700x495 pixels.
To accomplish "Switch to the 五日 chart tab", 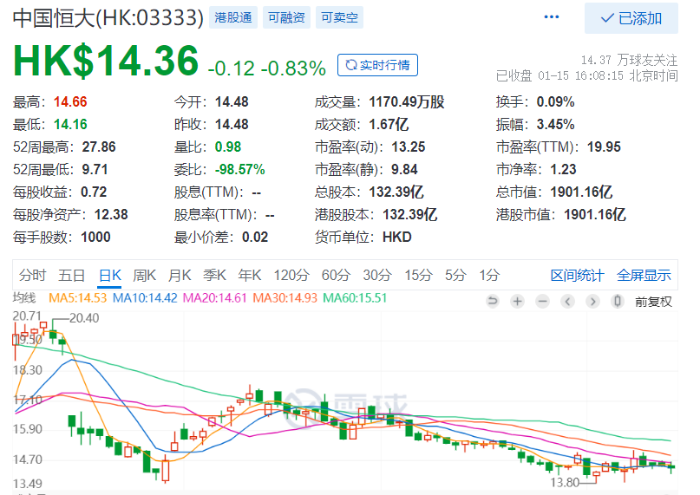I will pos(71,275).
